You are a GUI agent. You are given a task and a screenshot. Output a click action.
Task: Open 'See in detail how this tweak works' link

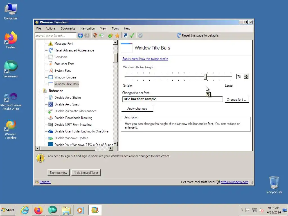[x=145, y=59]
